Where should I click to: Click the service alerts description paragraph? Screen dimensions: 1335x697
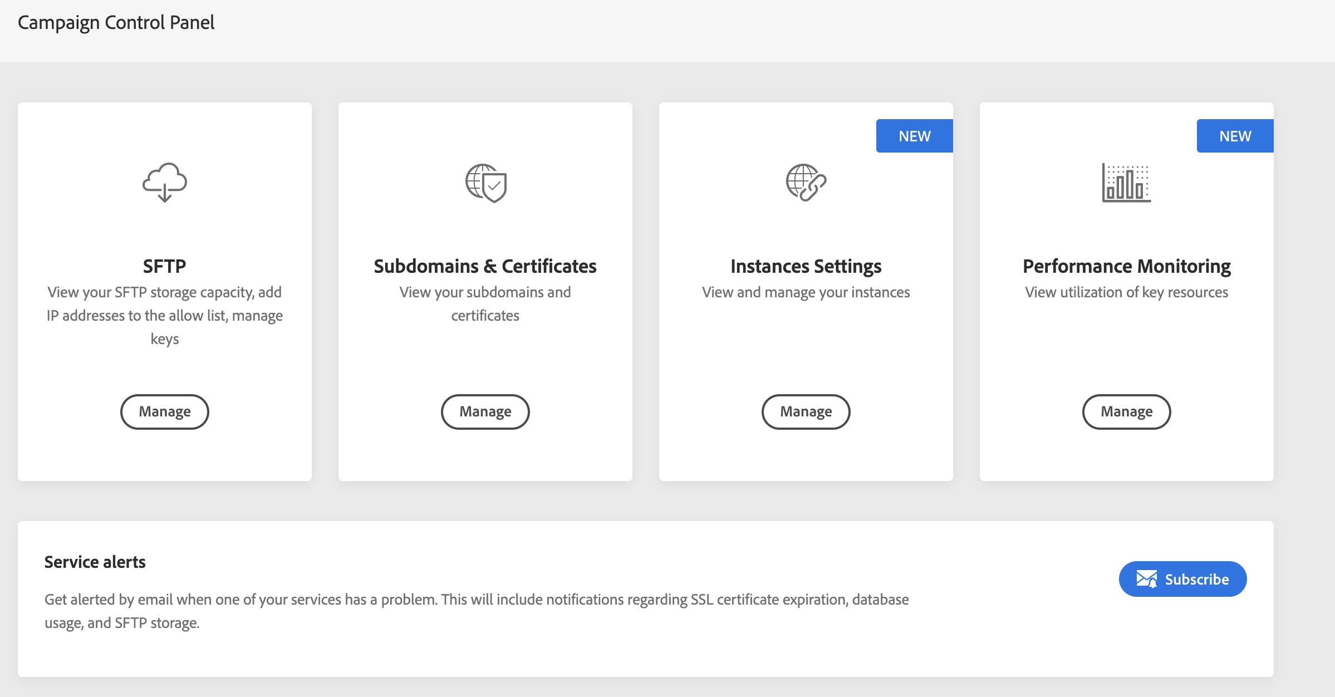click(477, 611)
